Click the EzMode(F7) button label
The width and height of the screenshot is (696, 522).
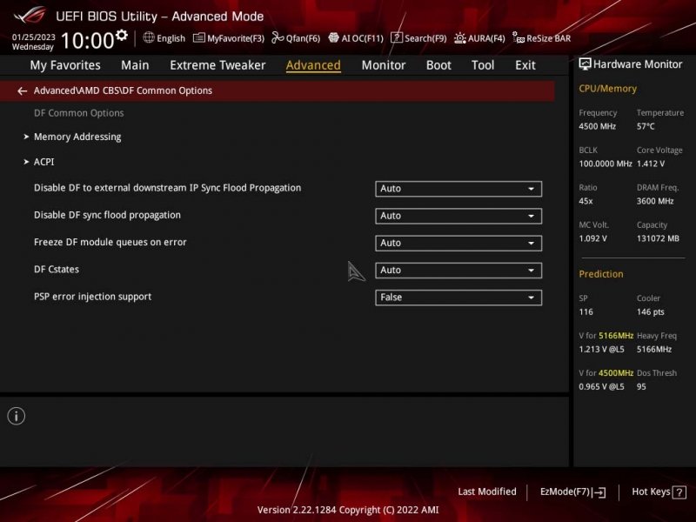point(565,492)
